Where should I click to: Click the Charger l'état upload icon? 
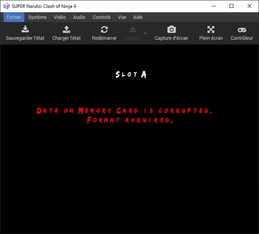(x=66, y=30)
